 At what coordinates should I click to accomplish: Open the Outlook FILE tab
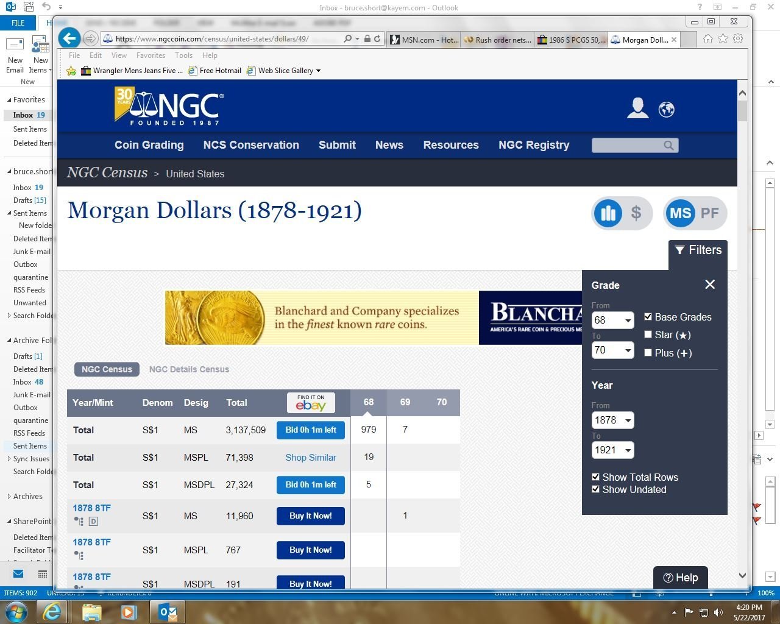click(x=18, y=23)
